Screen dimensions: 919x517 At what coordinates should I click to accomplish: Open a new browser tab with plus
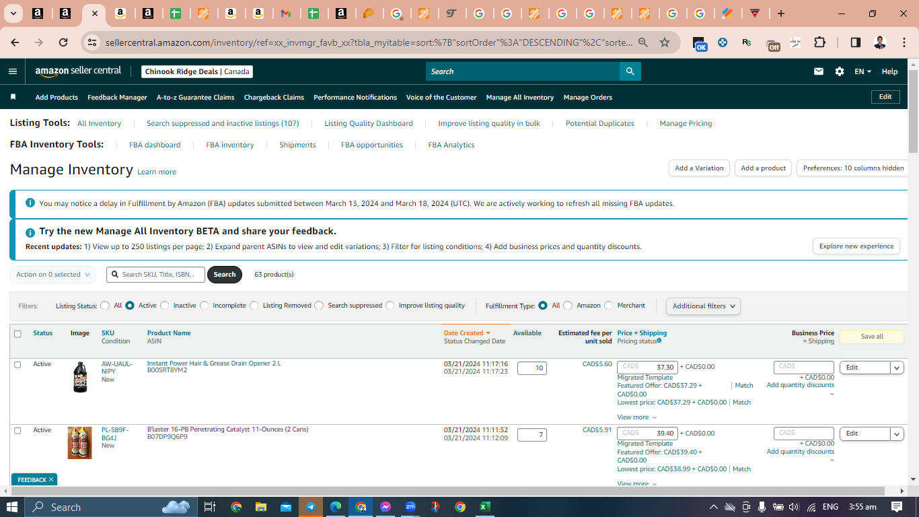click(x=780, y=13)
